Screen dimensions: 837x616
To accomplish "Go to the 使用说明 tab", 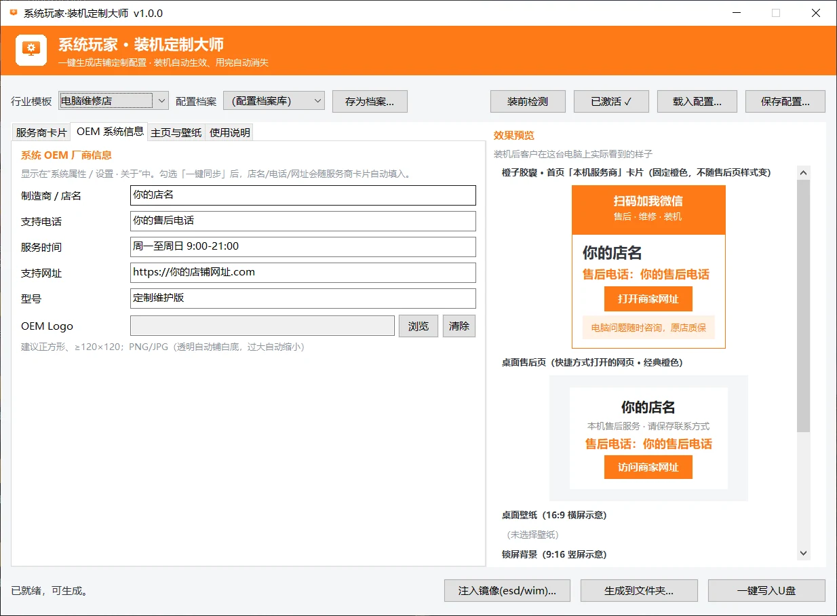I will pyautogui.click(x=230, y=132).
